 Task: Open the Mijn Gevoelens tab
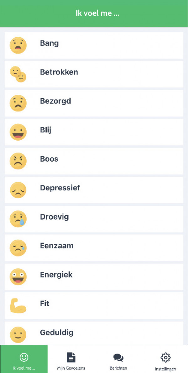(71, 361)
